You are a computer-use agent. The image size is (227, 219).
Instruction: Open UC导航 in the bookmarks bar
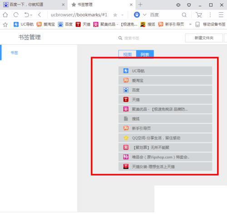pyautogui.click(x=24, y=24)
